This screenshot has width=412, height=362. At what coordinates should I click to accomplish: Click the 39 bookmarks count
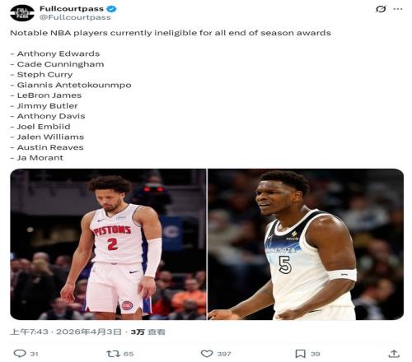click(x=316, y=354)
